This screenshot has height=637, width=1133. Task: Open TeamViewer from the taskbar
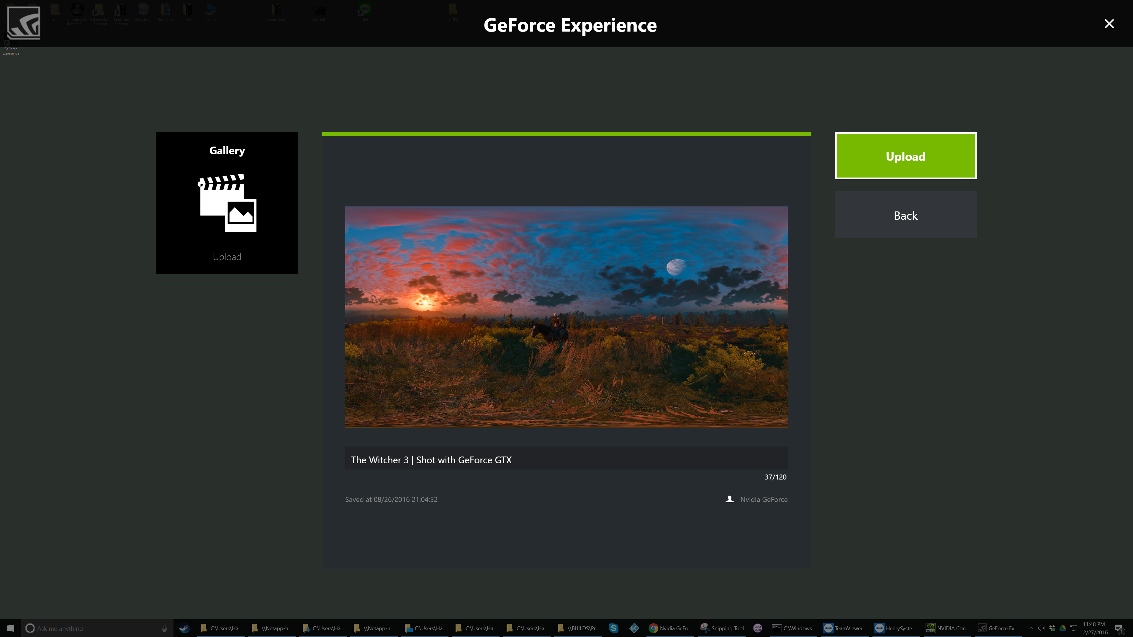(x=843, y=628)
